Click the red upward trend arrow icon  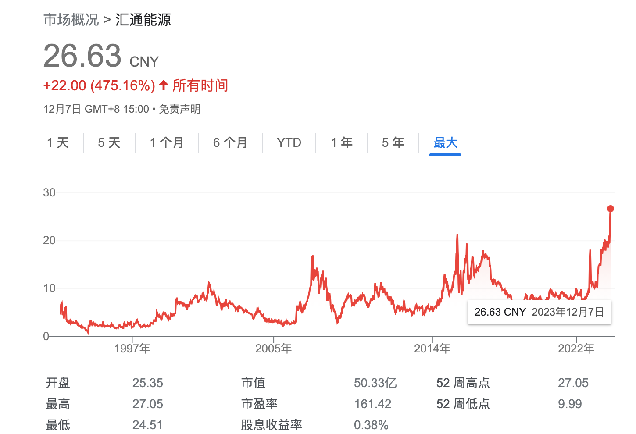click(163, 85)
